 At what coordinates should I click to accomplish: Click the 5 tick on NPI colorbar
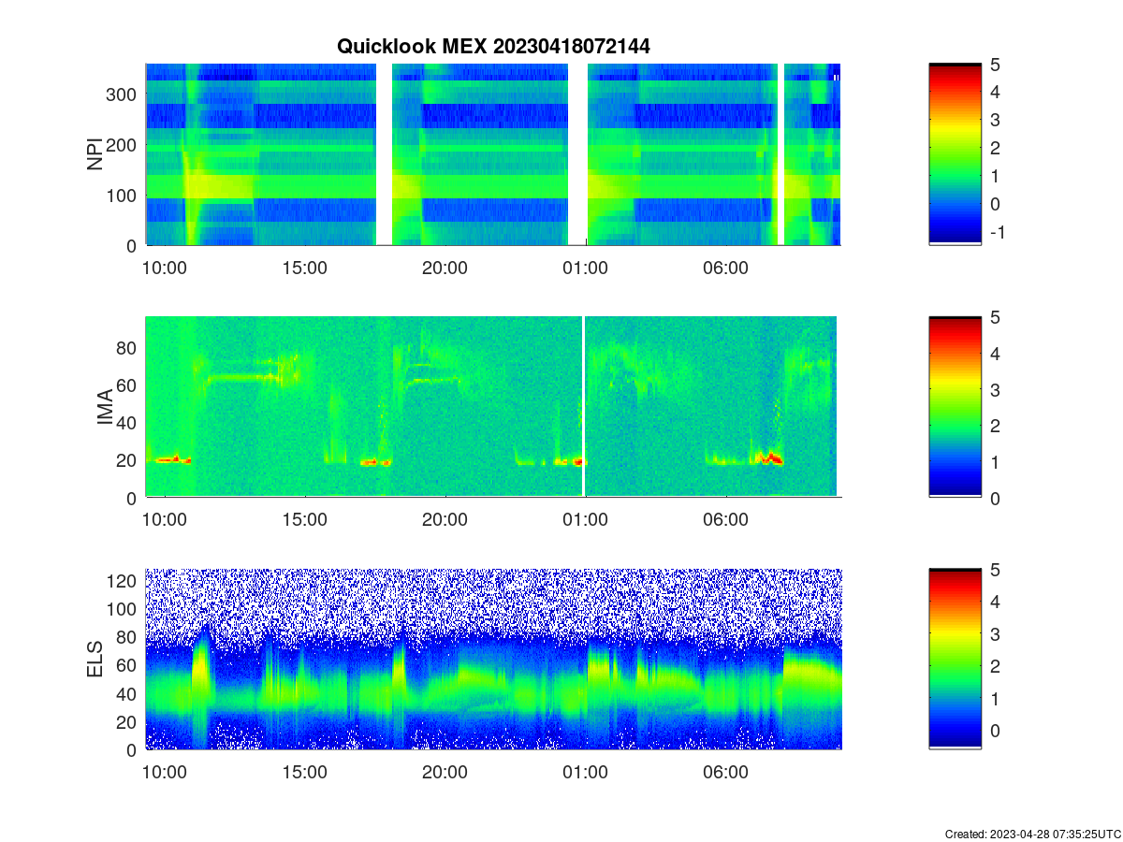996,65
